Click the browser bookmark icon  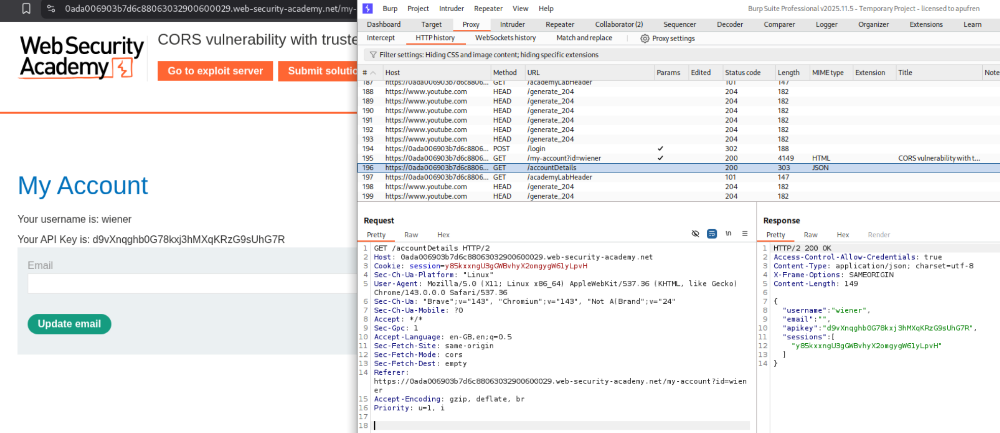[x=26, y=9]
